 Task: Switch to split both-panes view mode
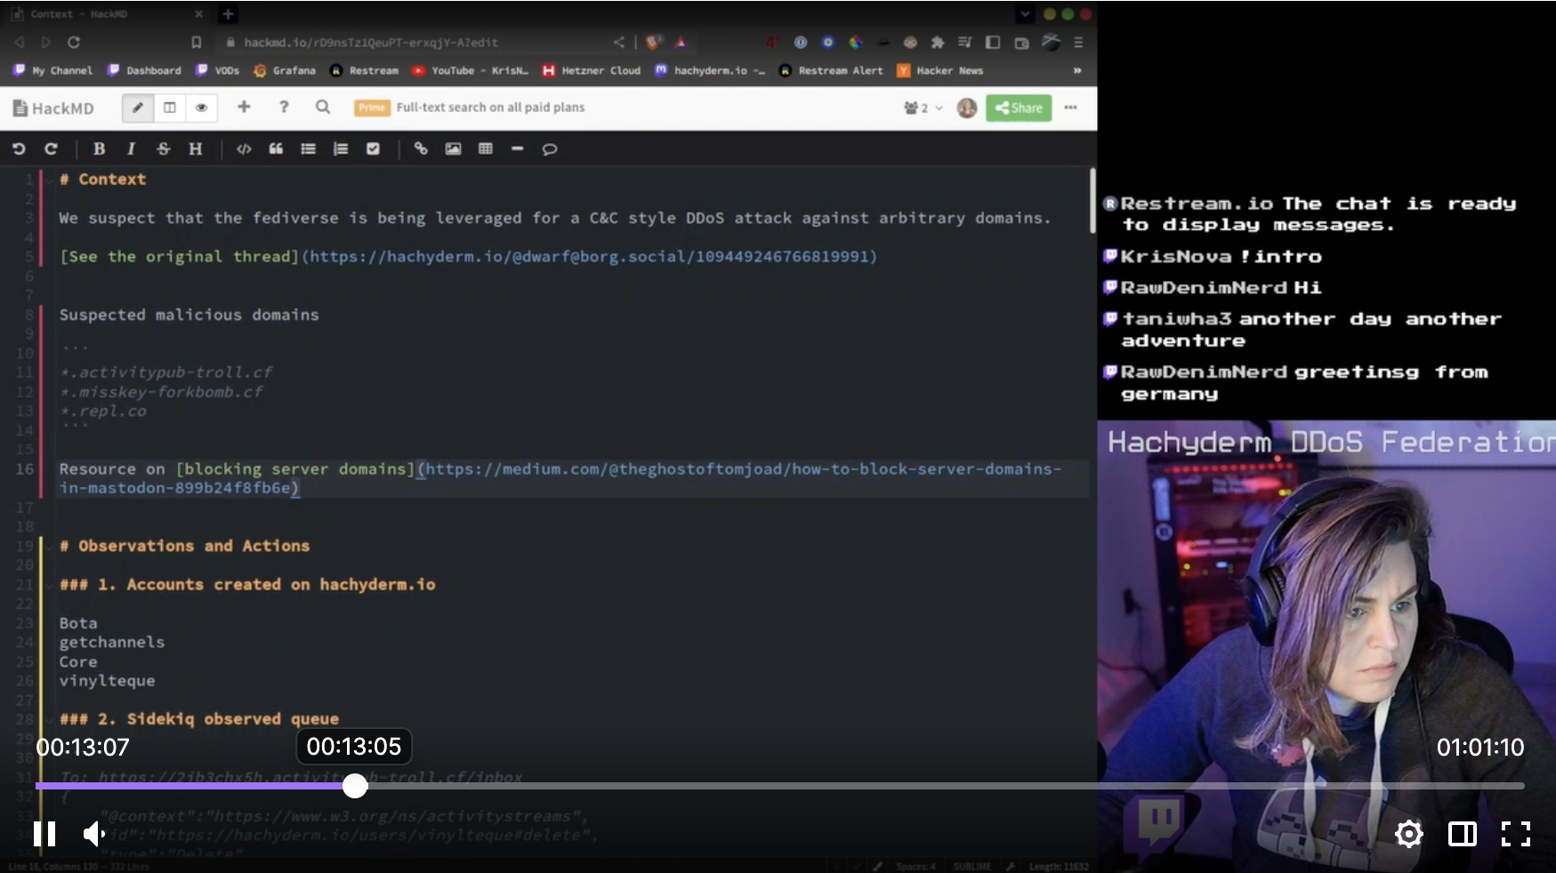coord(169,108)
